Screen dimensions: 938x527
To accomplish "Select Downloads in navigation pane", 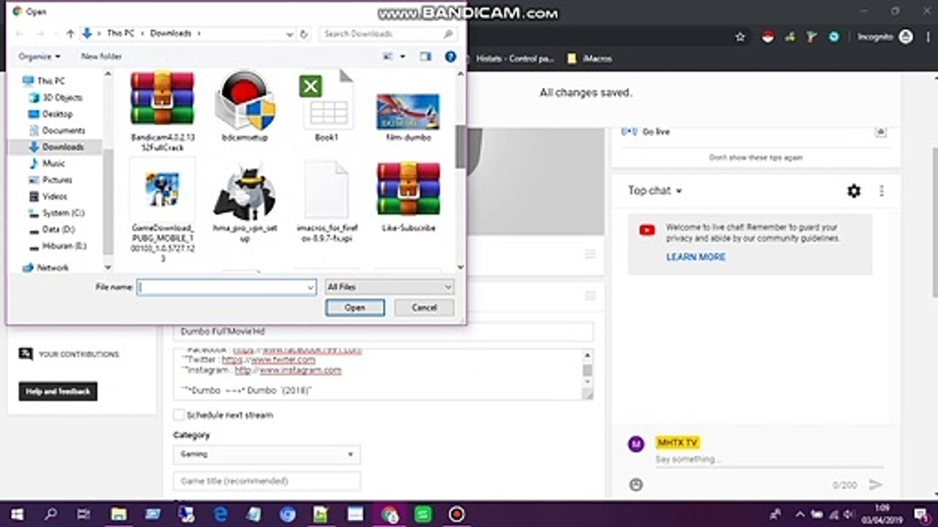I will pos(56,147).
